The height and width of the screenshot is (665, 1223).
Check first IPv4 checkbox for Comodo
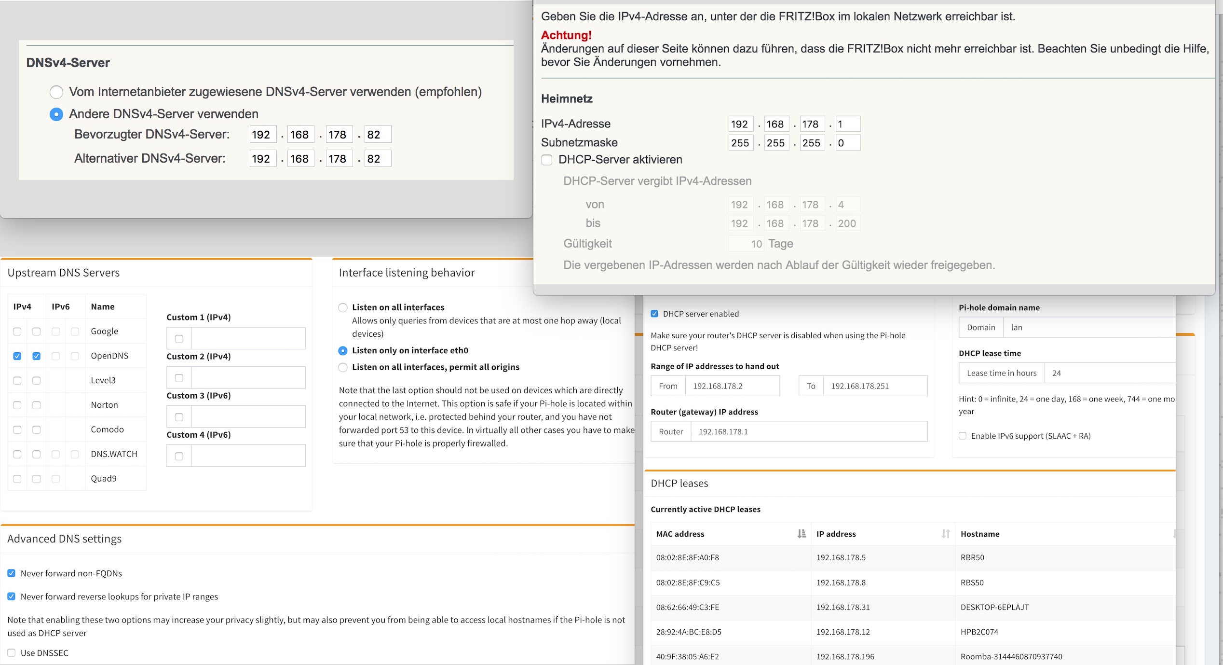(17, 429)
